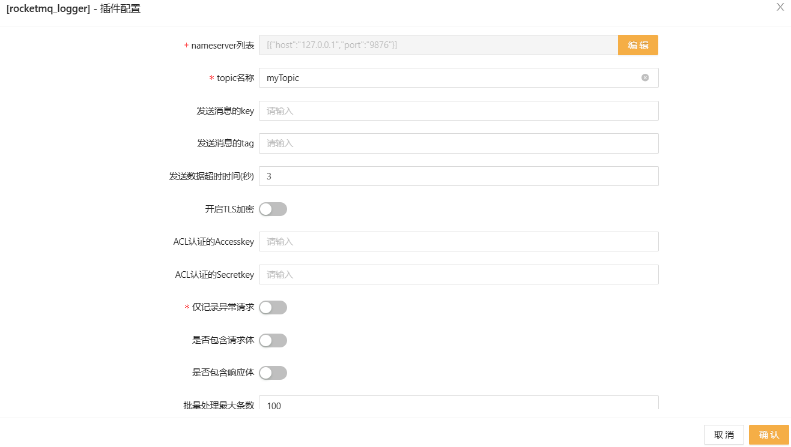The image size is (791, 447).
Task: Focus the topic名称 input containing myTopic
Action: tap(459, 78)
